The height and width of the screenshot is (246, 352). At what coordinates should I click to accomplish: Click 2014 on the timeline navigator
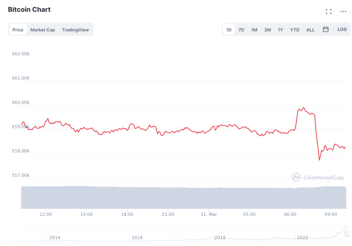[55, 237]
